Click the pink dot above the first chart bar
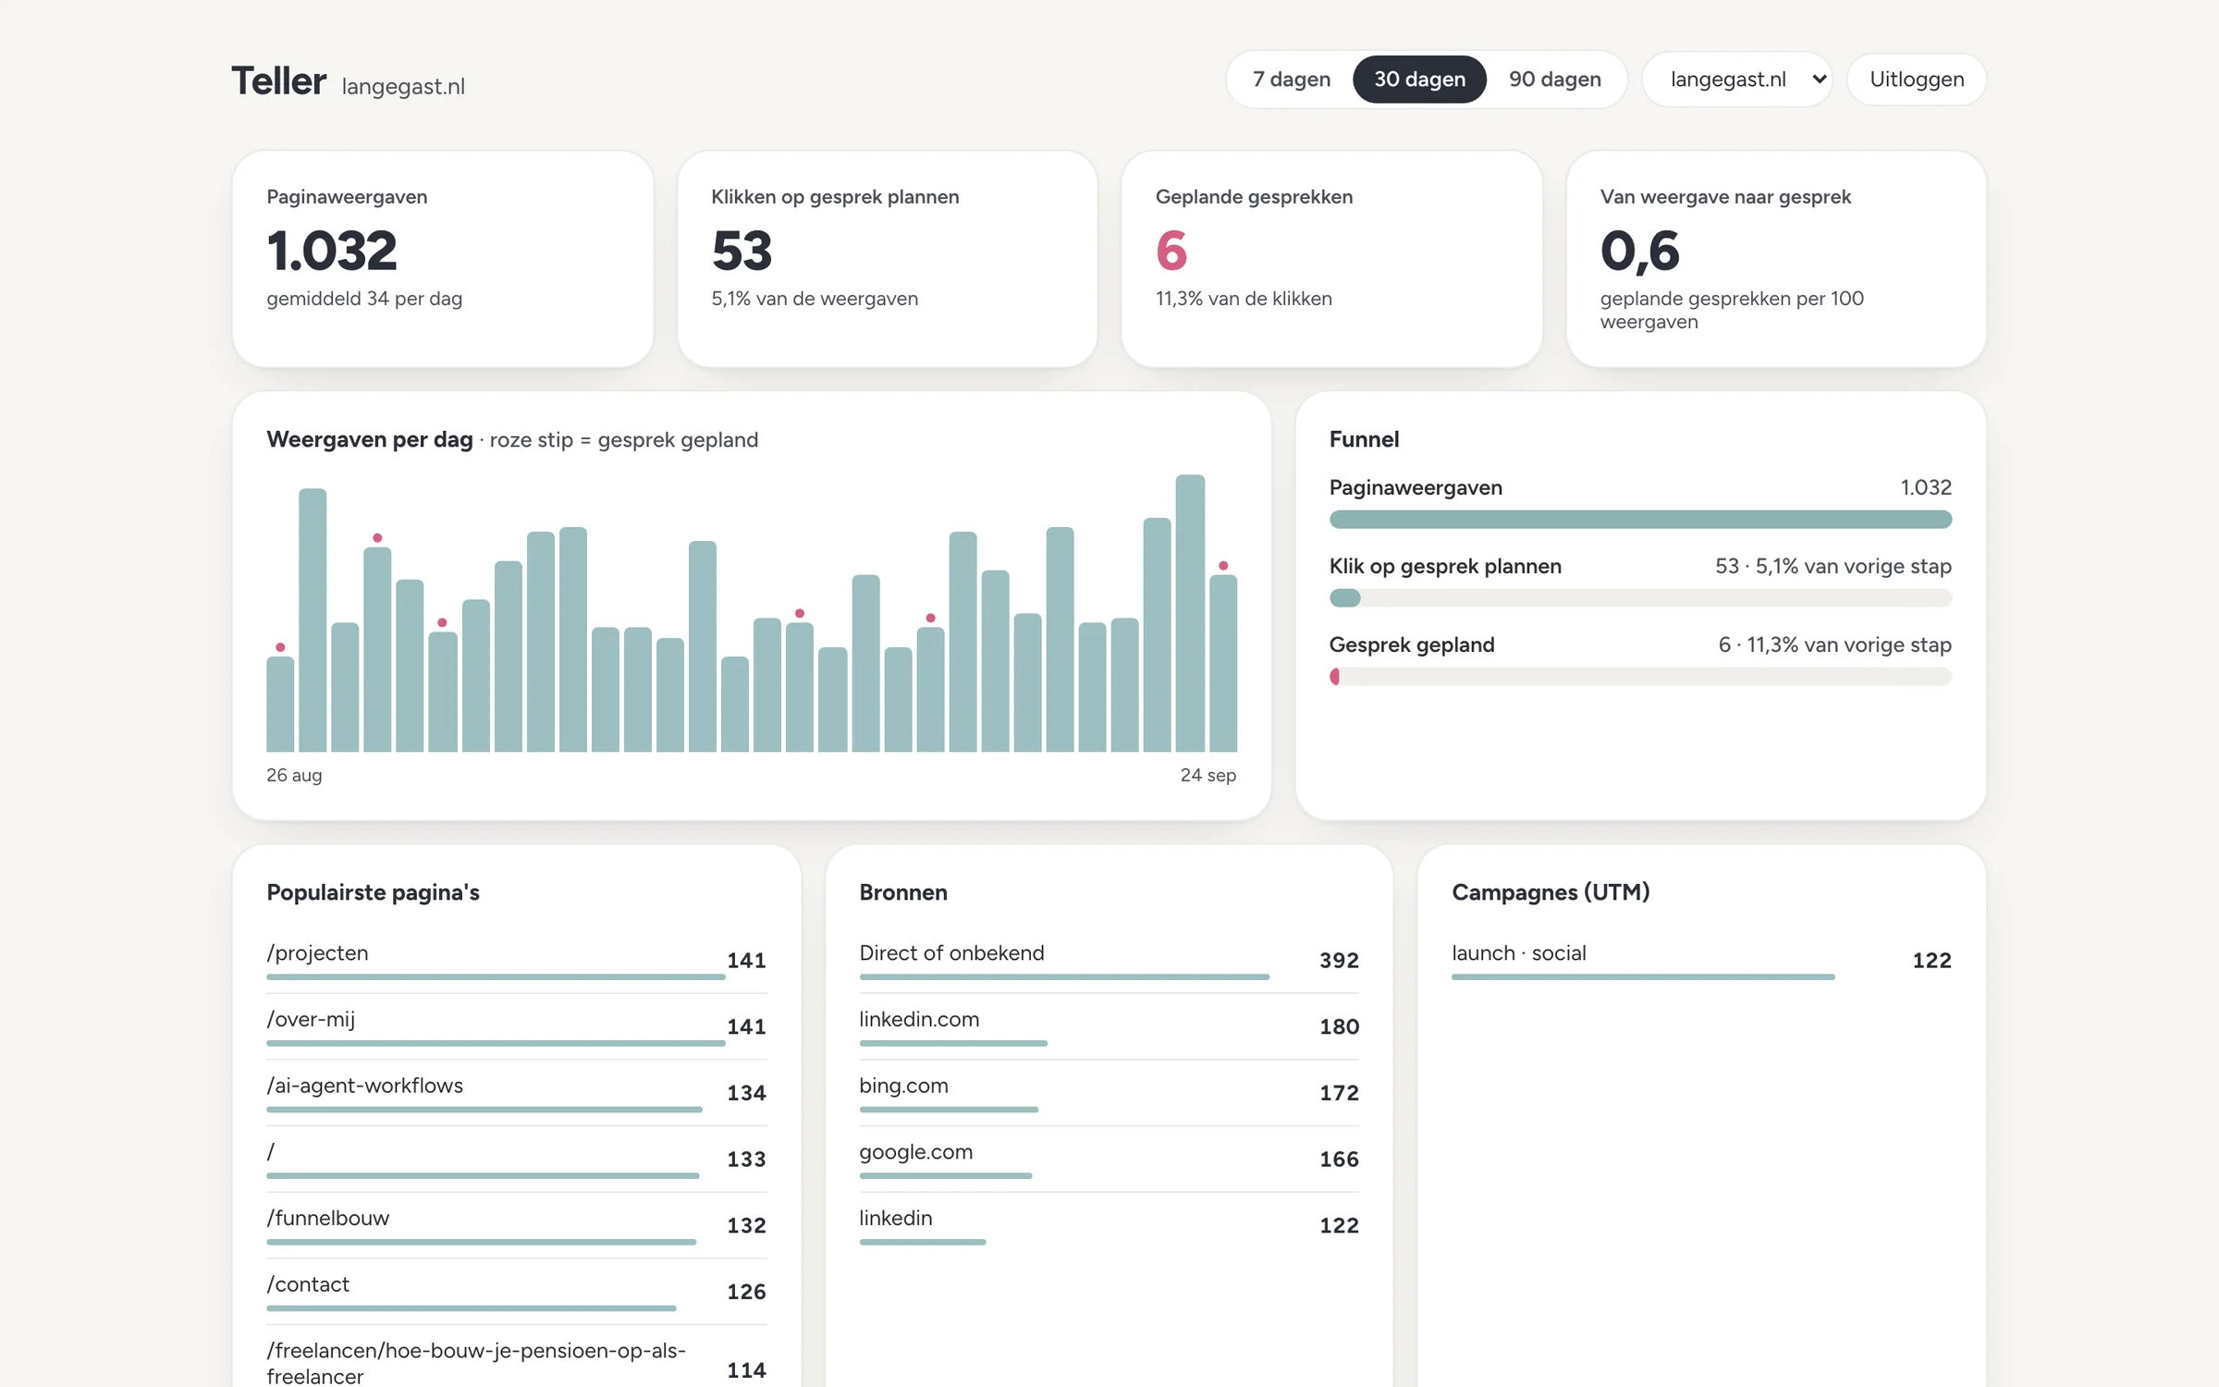This screenshot has height=1387, width=2219. (x=280, y=647)
